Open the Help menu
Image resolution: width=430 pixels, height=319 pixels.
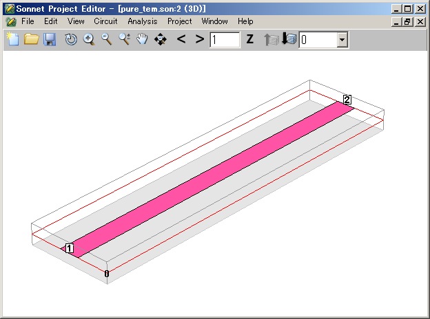(245, 21)
